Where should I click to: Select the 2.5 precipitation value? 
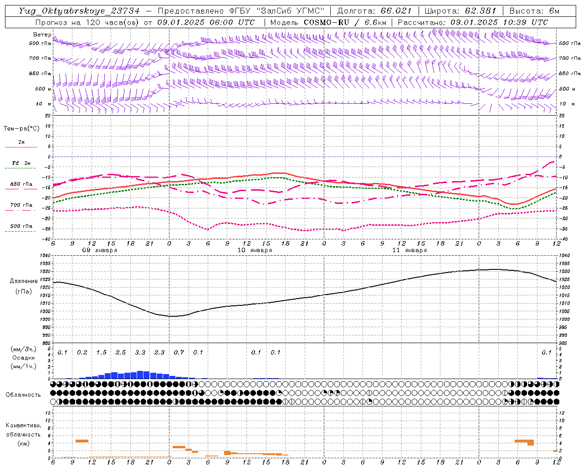pos(121,353)
